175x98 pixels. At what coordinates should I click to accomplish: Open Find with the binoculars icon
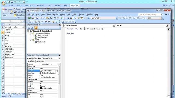pos(51,18)
